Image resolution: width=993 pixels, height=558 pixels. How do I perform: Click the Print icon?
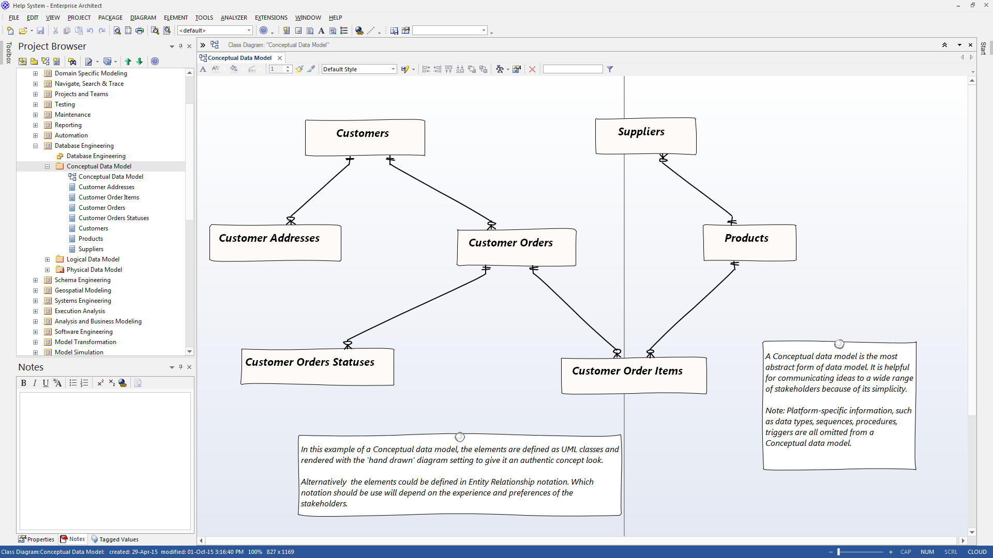pos(140,31)
